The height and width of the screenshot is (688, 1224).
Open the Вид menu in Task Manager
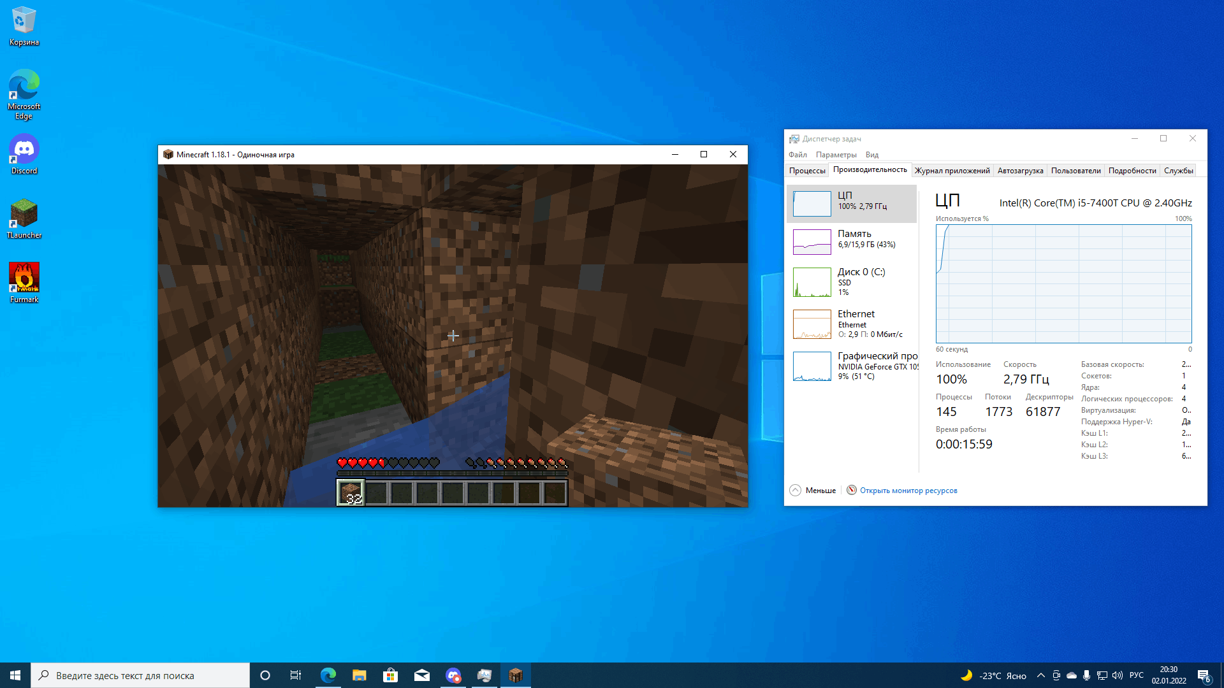point(871,155)
